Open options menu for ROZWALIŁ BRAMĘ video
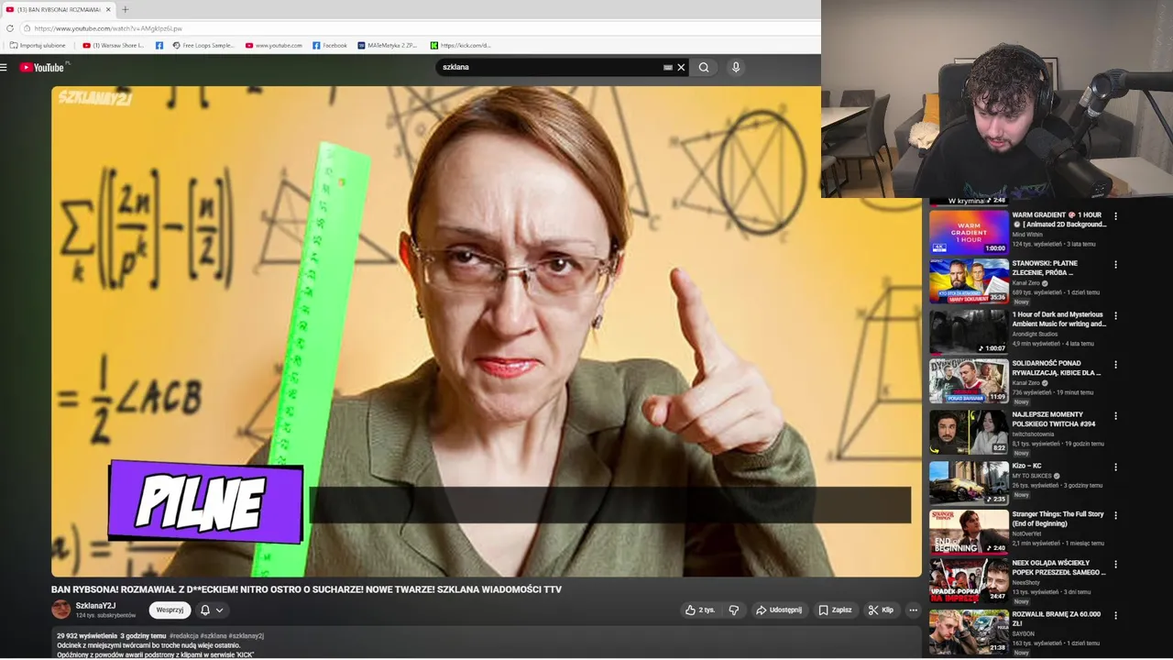The image size is (1173, 660). (1115, 615)
